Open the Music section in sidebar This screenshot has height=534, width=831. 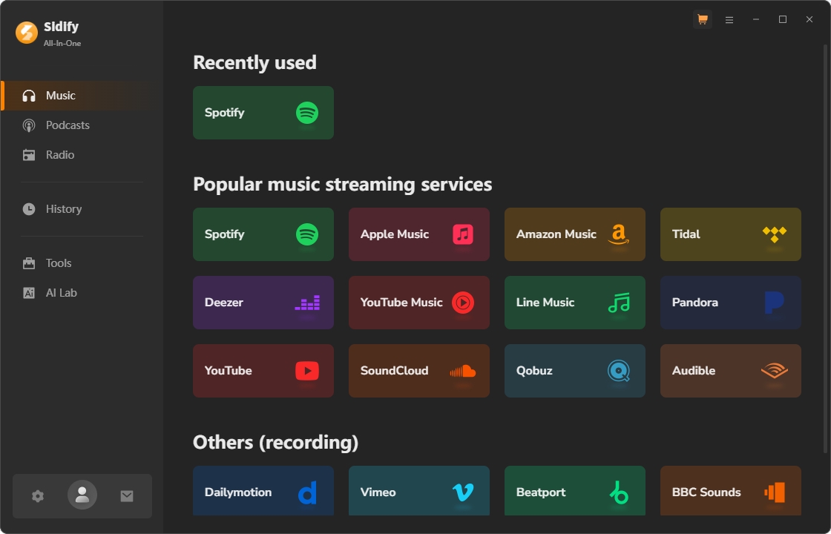pyautogui.click(x=82, y=96)
